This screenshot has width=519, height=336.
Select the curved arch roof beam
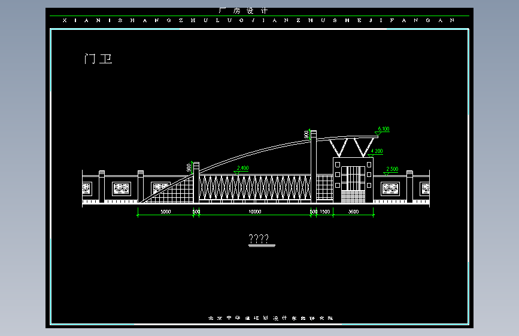pos(255,153)
